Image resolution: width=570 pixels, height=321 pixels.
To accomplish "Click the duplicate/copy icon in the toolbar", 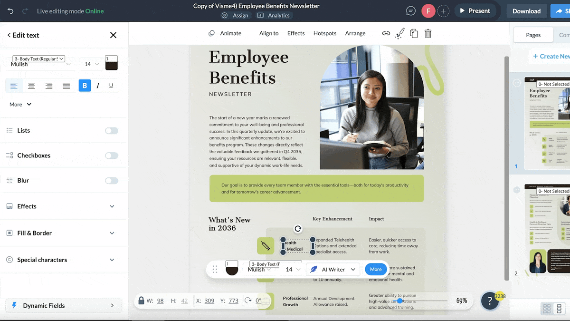I will (x=414, y=33).
